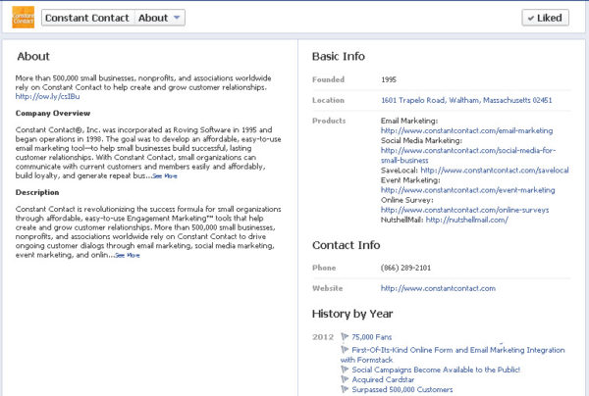The height and width of the screenshot is (396, 589).
Task: Click the Products field label
Action: 329,121
